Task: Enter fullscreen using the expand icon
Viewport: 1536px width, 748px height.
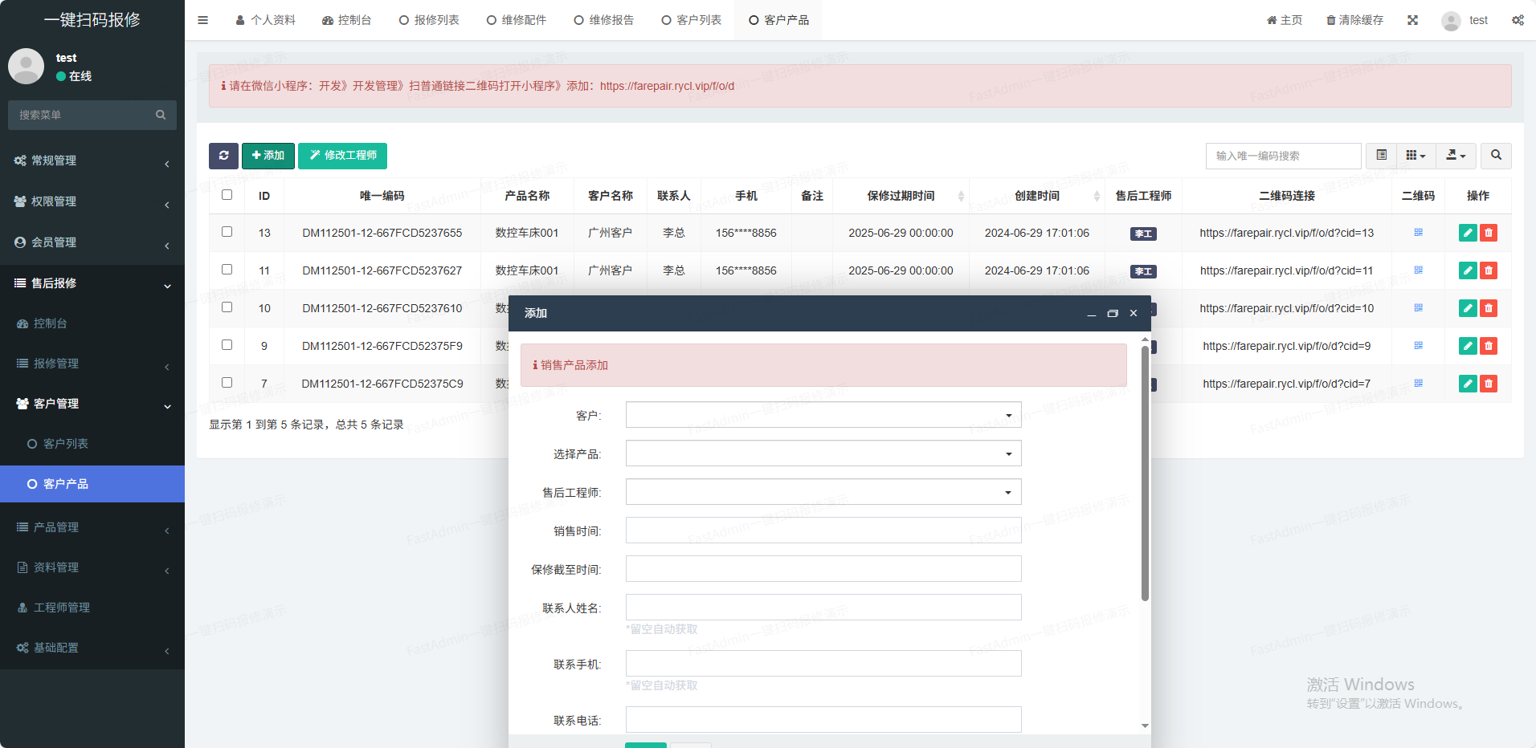Action: [x=1412, y=20]
